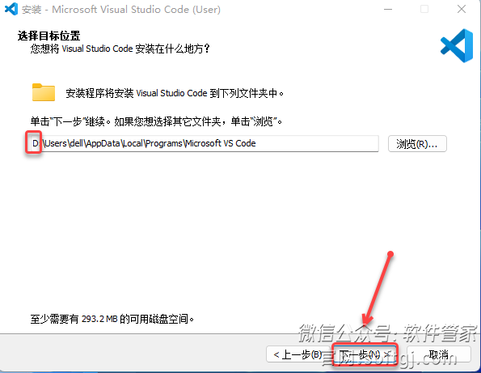Open folder browser with 浏览(R) button
Screen dimensions: 481x373
(x=417, y=144)
